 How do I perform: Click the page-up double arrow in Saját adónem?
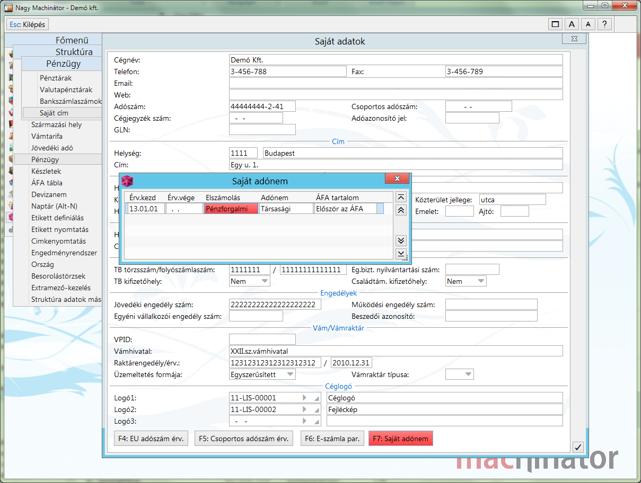(x=401, y=210)
